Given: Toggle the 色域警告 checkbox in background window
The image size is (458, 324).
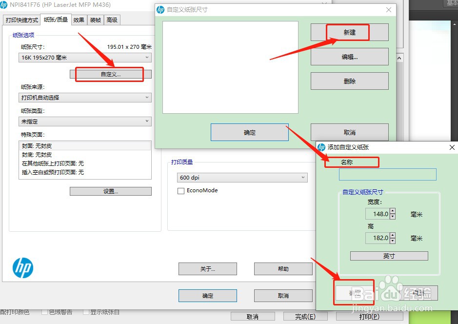Looking at the screenshot, I should coord(44,312).
